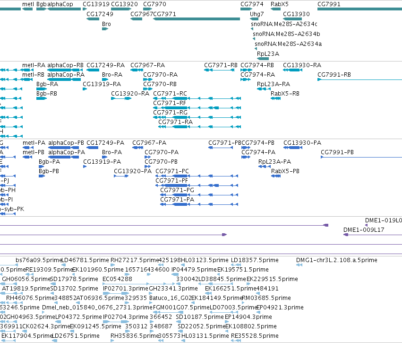Select the RabX5 gene feature

[275, 9]
